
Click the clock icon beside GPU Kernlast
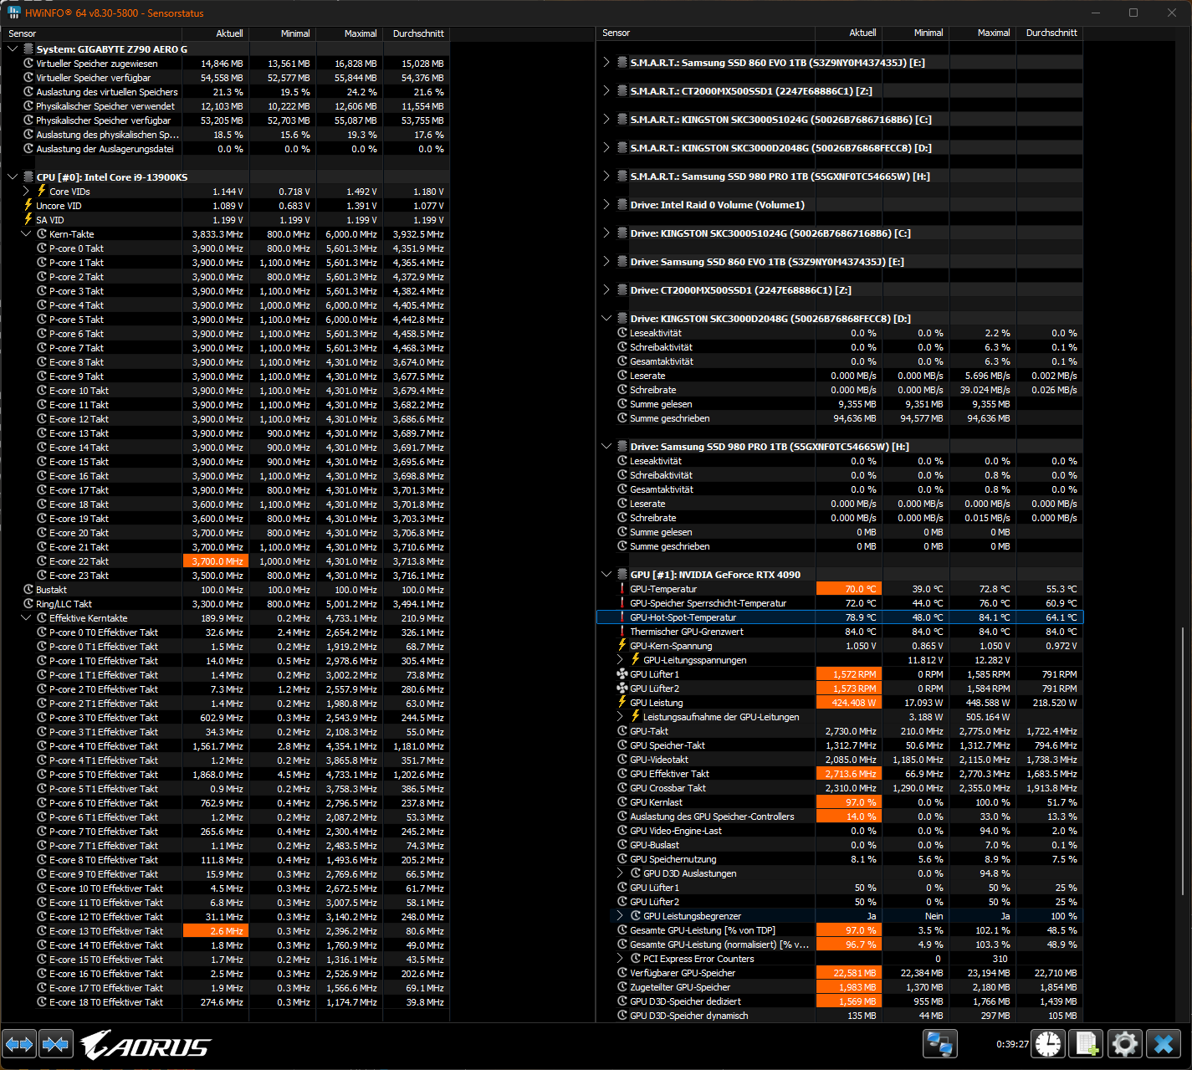click(x=622, y=802)
